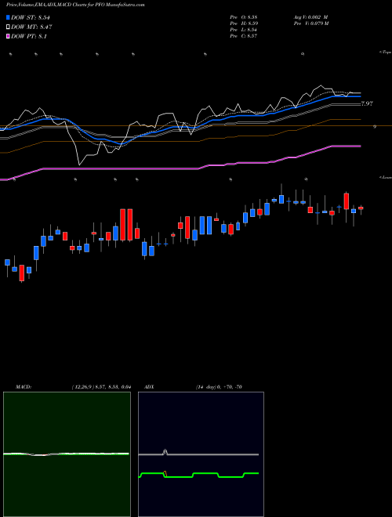The width and height of the screenshot is (392, 517).
Task: Select the 'DOW ST: 8.54' legend text
Action: click(31, 17)
